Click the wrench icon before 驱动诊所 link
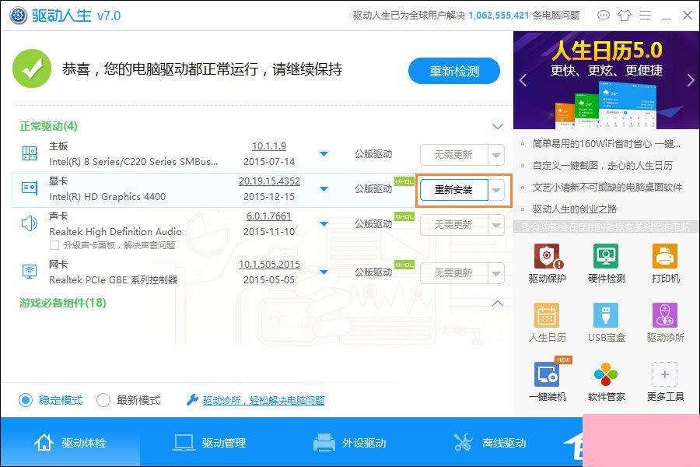700x467 pixels. pyautogui.click(x=192, y=399)
